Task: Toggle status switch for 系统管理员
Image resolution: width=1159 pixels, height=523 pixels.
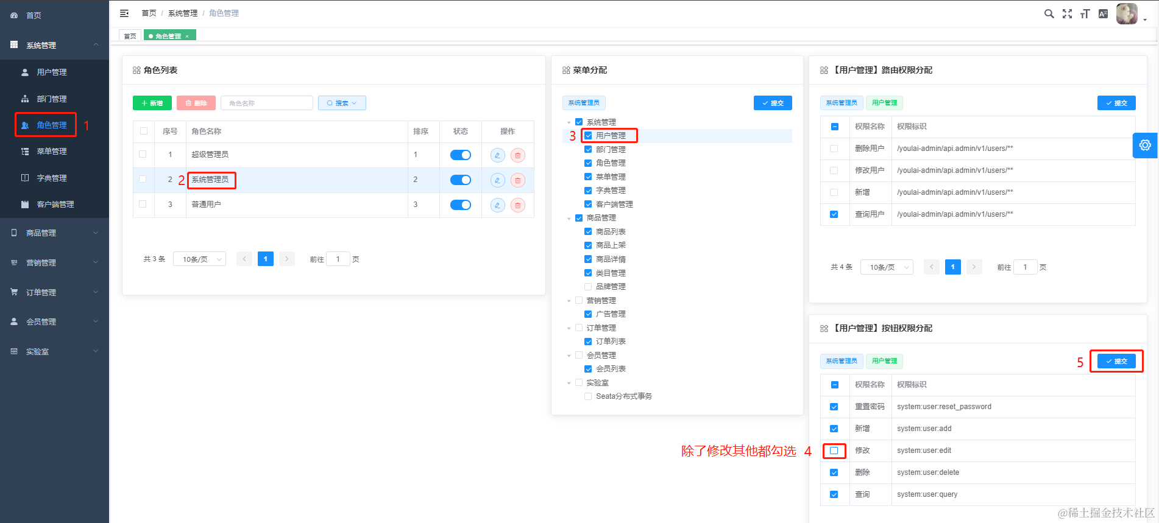Action: (460, 180)
